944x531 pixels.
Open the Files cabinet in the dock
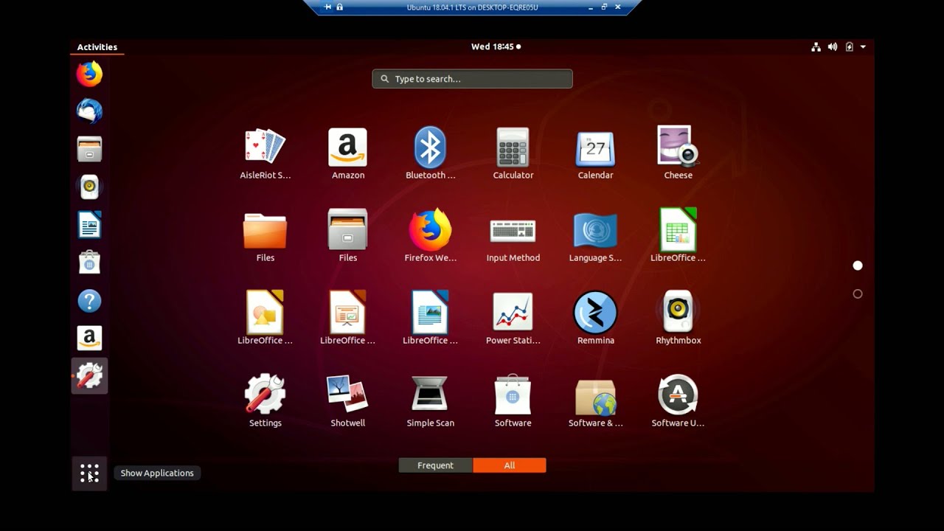point(89,149)
